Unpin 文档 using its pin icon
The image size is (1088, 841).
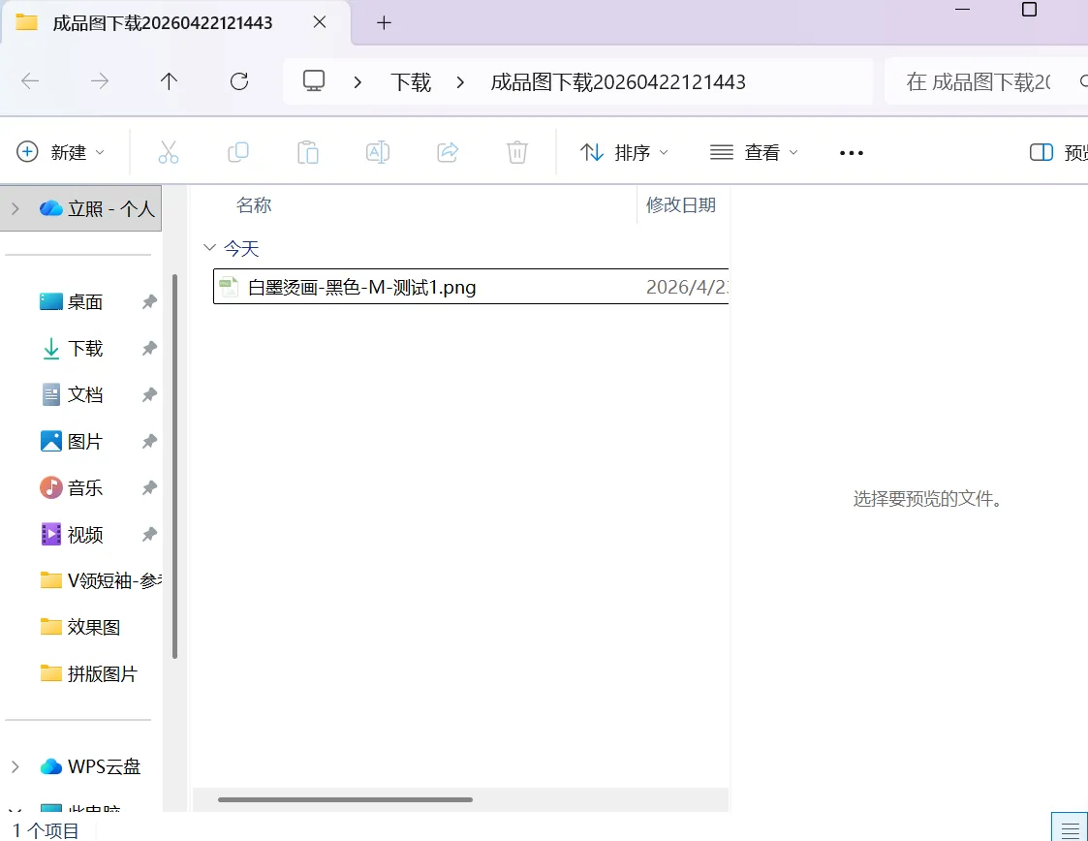(149, 395)
